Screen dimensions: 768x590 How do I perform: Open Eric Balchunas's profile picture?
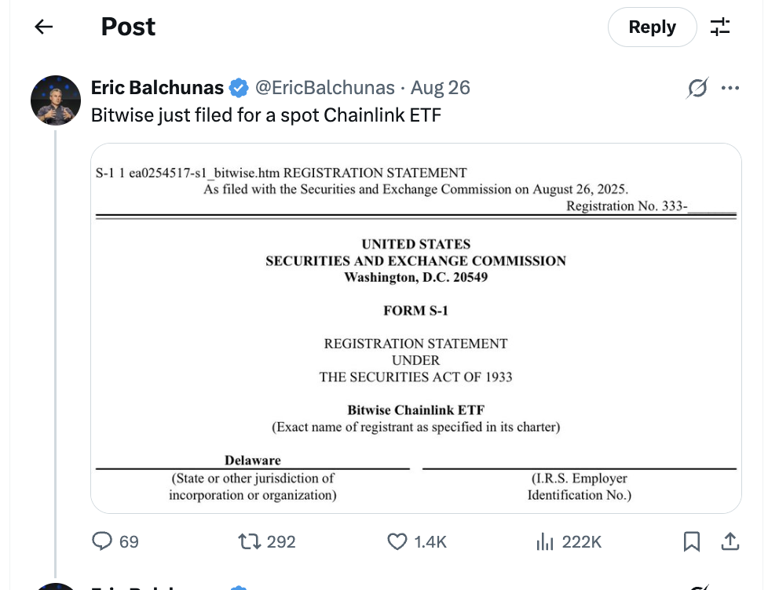[x=56, y=100]
